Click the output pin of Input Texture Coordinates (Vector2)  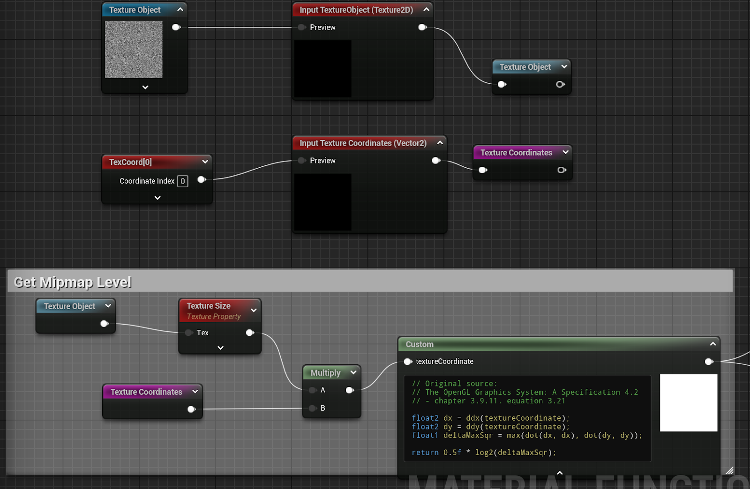point(436,161)
